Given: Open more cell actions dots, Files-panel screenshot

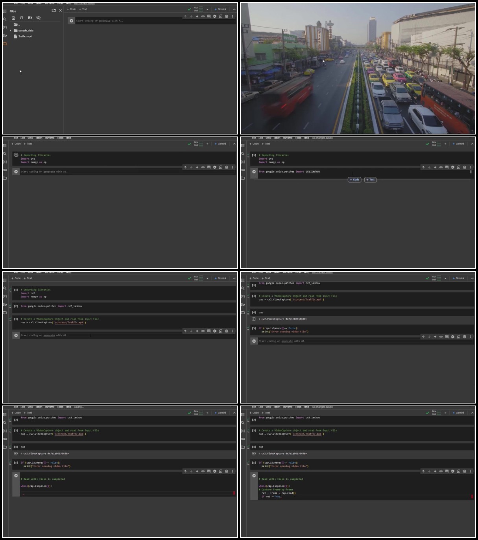Looking at the screenshot, I should click(233, 16).
